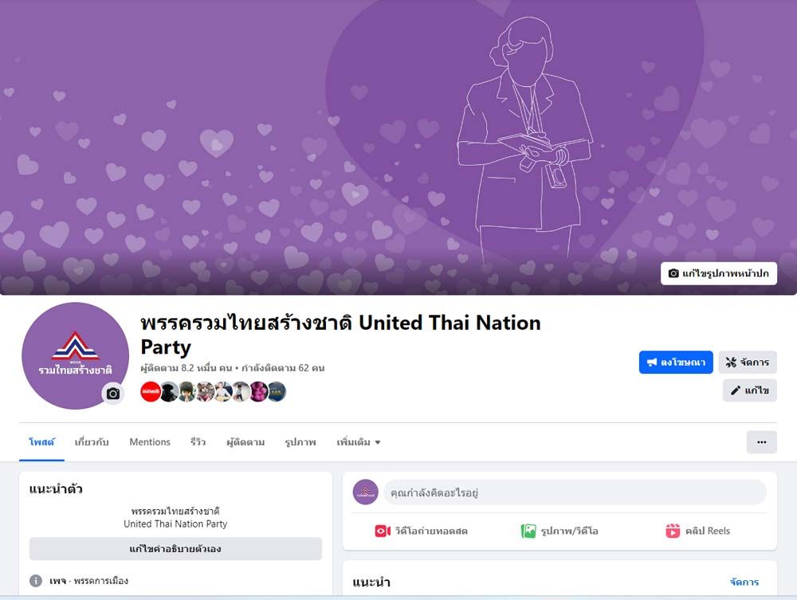
Task: Click the purple party profile picture
Action: [x=75, y=355]
